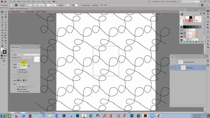
Task: Enable Size Tile to Art checkbox
Action: (18, 70)
